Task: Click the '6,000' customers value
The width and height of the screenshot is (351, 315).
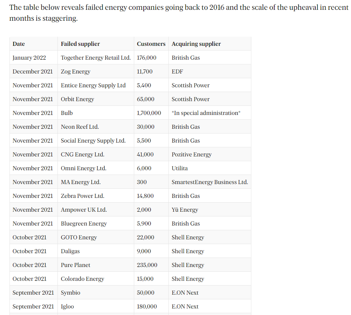Action: (144, 168)
